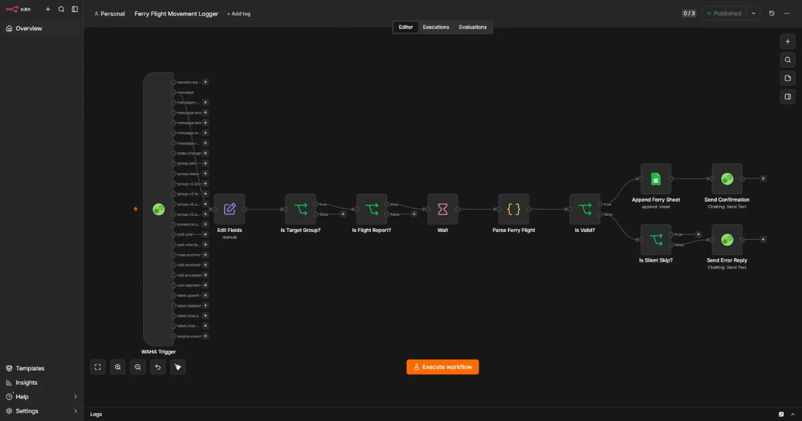The image size is (802, 421).
Task: Toggle the left sidebar panel icon
Action: [75, 9]
